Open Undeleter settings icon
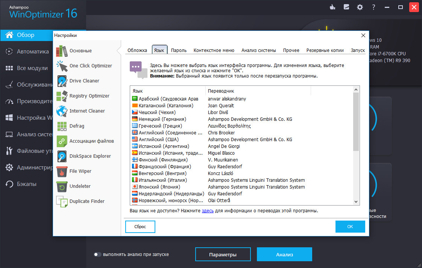The height and width of the screenshot is (268, 422). point(62,187)
